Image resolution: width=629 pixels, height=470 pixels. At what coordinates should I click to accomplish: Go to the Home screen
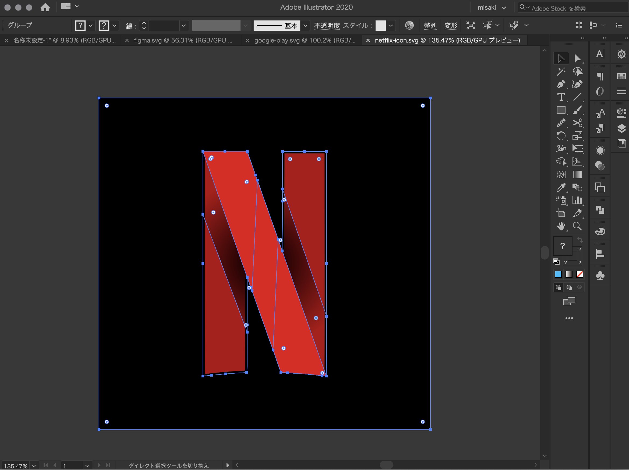click(45, 7)
